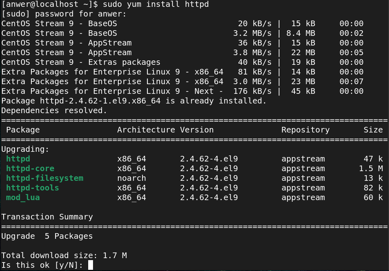
Task: Click the 'httpd-filesystem' package name
Action: coord(45,178)
